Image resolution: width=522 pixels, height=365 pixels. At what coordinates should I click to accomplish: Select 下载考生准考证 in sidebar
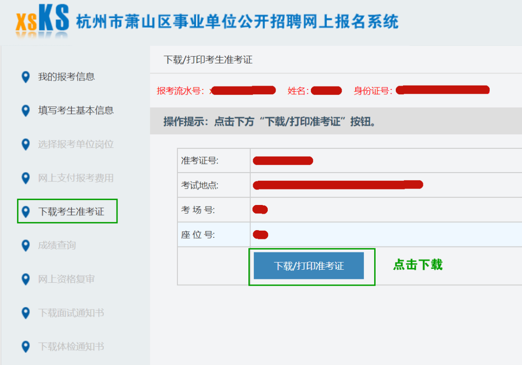point(71,211)
